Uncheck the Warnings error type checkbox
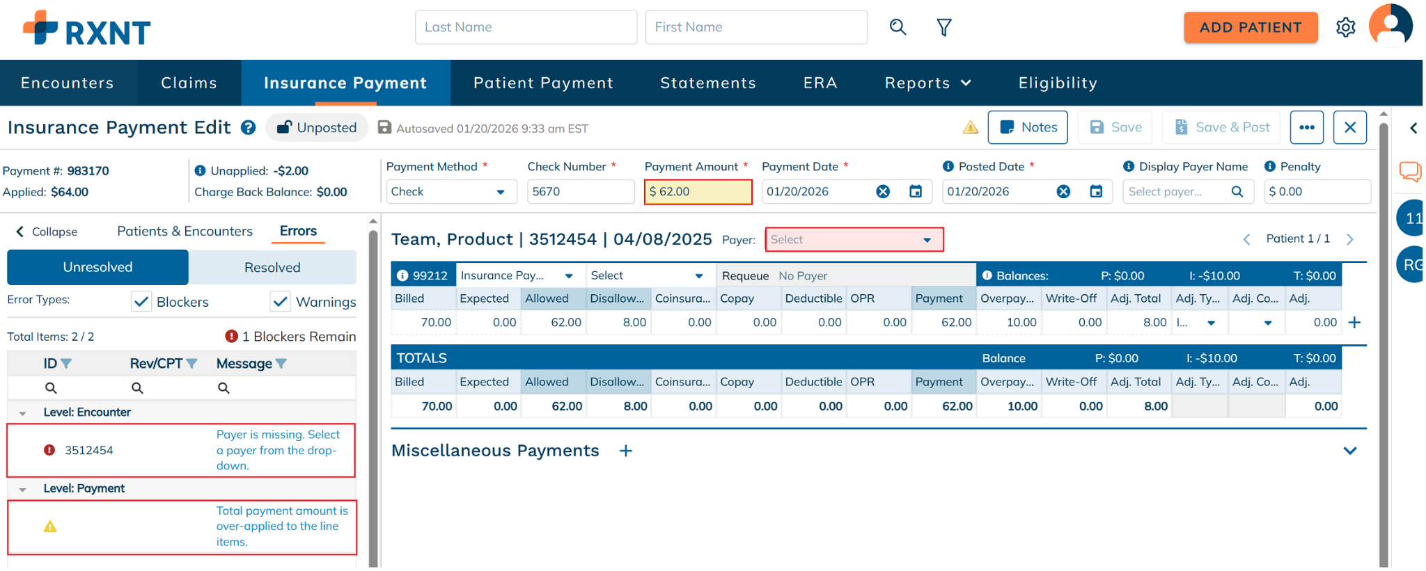Viewport: 1426px width, 571px height. [x=280, y=302]
